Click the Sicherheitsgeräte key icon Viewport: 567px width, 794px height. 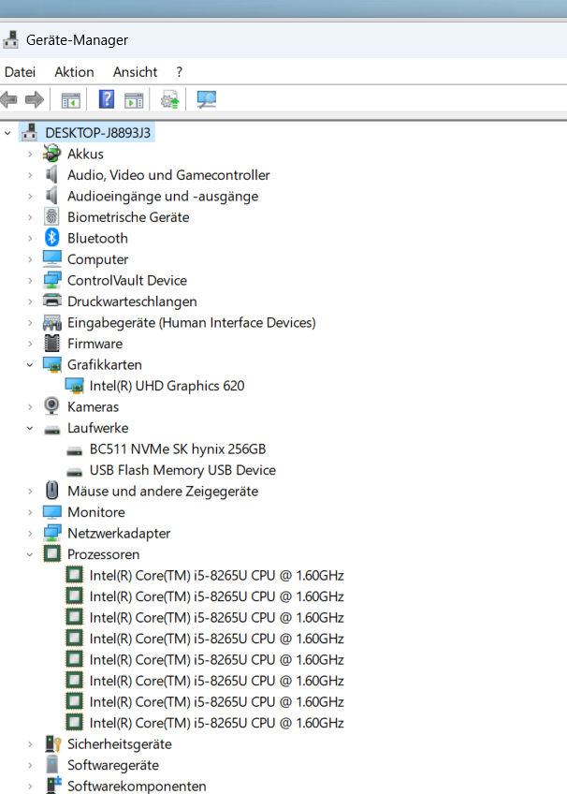click(52, 743)
